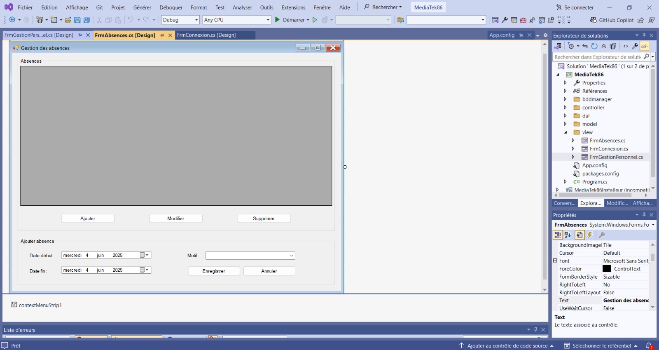
Task: Select the Modifier button on the form
Action: click(x=176, y=218)
